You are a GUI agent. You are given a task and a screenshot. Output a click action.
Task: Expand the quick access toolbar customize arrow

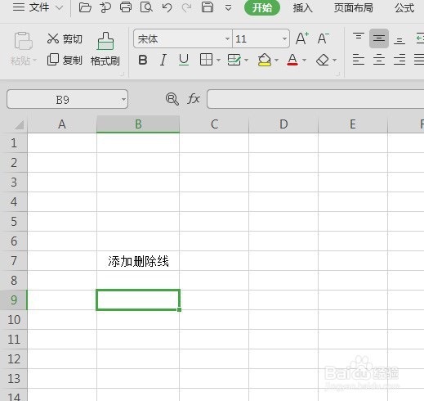(x=229, y=8)
